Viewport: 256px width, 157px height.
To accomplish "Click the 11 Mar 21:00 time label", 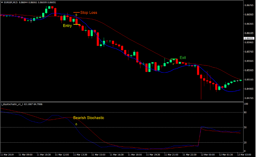I will (171, 155).
